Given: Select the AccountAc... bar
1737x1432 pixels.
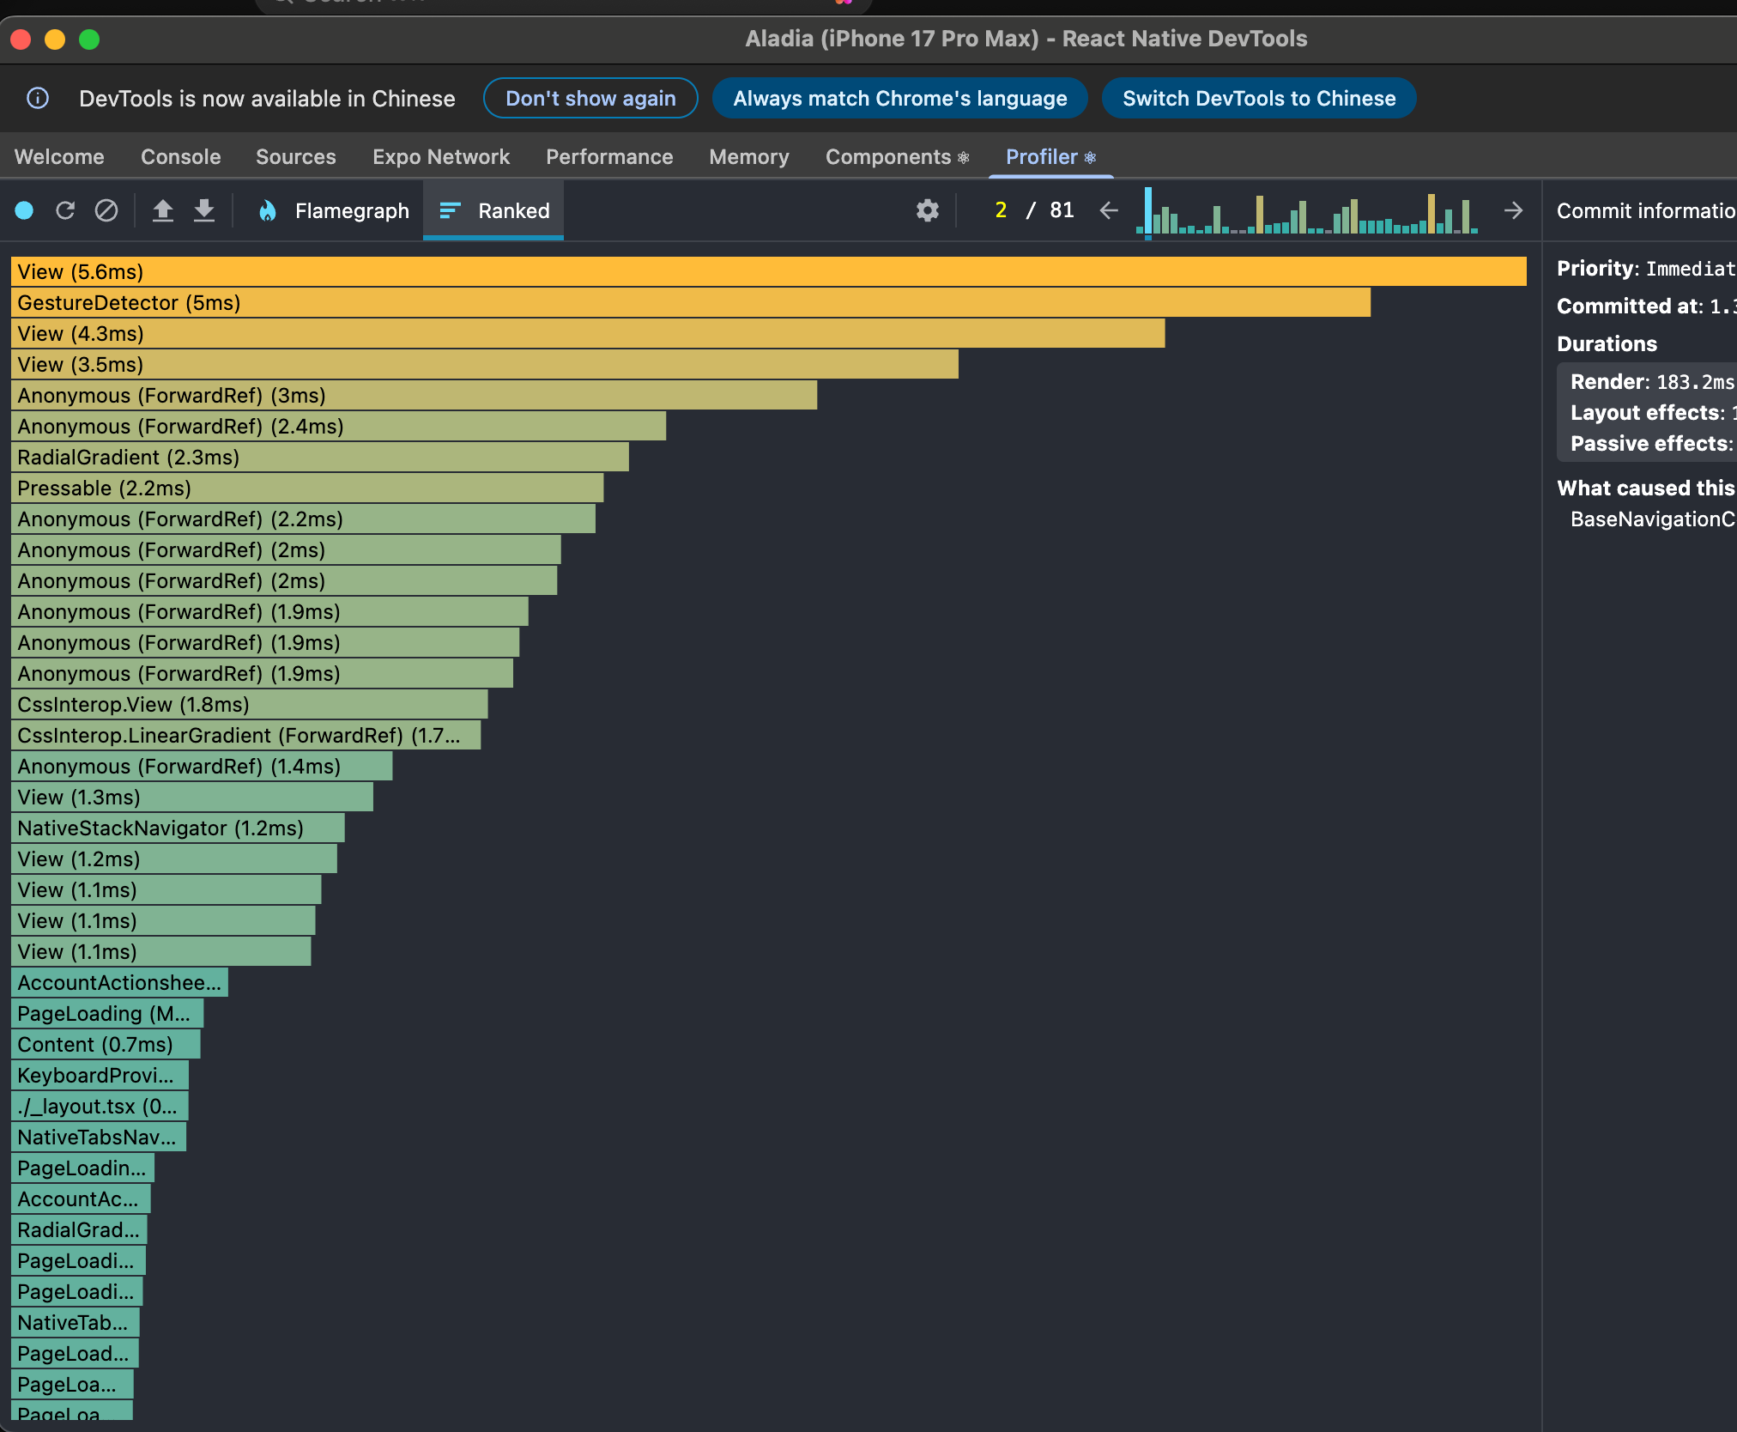Looking at the screenshot, I should coord(81,1199).
